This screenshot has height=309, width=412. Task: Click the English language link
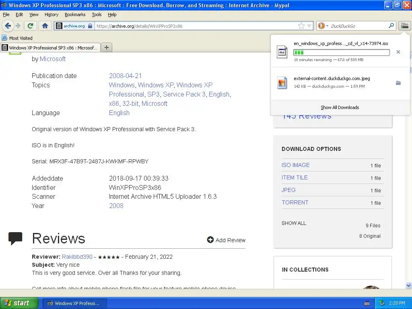click(119, 113)
